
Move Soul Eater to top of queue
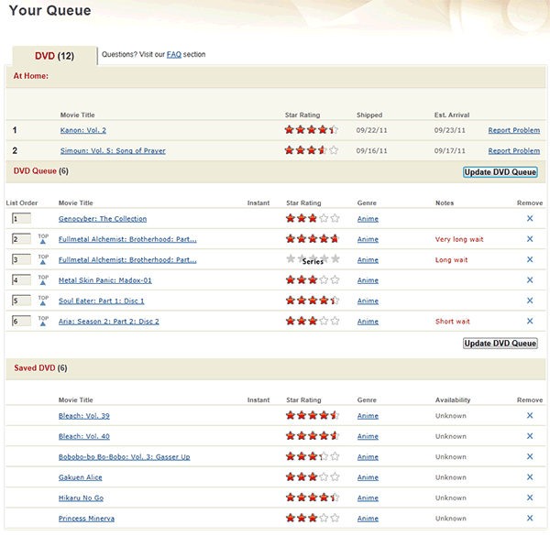(x=43, y=301)
